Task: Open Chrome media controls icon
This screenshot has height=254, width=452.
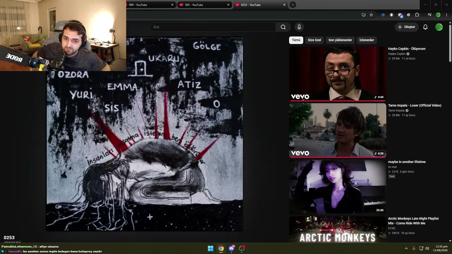Action: [x=429, y=15]
